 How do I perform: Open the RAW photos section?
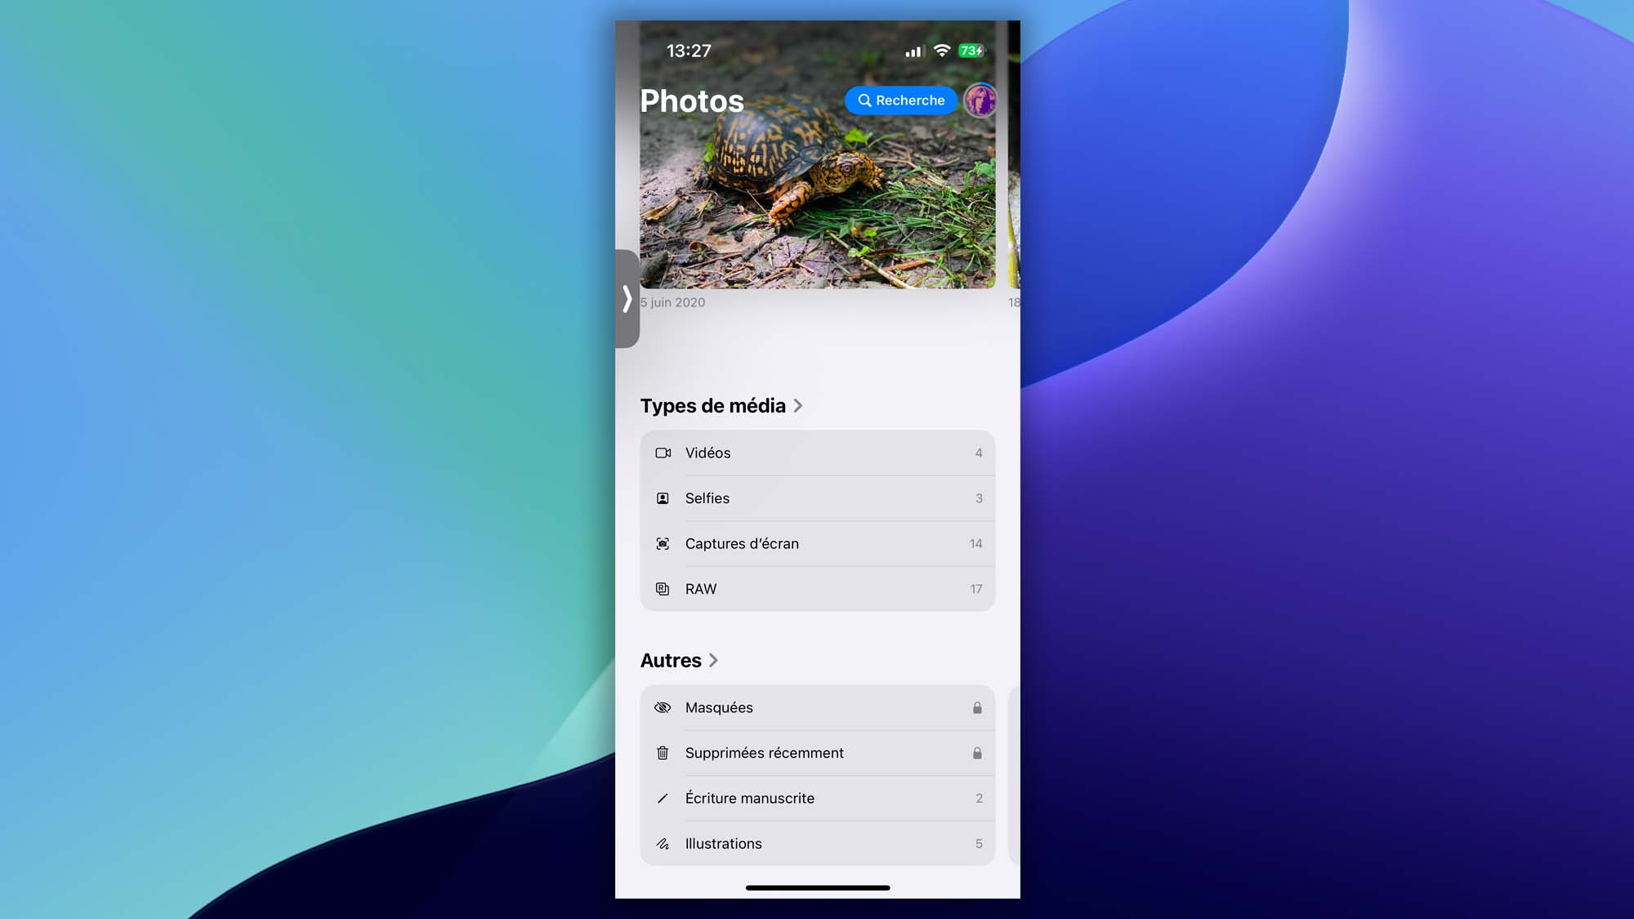pyautogui.click(x=816, y=588)
